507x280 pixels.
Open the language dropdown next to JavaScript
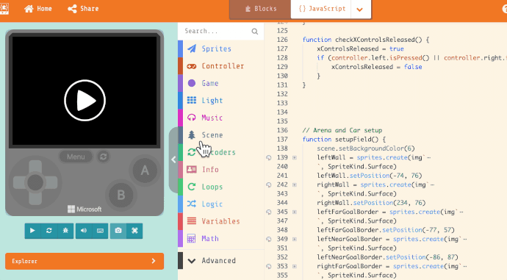point(359,9)
